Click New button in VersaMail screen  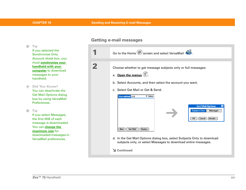coord(122,129)
